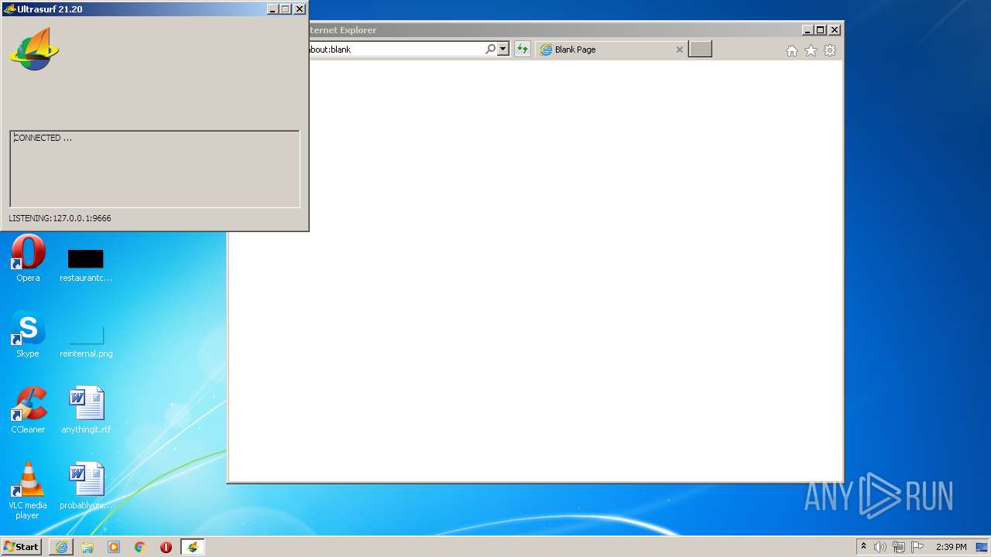Click the network tray icon
Viewport: 991px width, 557px height.
899,547
